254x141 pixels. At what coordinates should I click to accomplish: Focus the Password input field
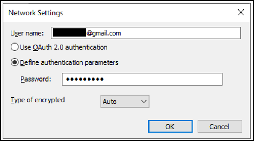pyautogui.click(x=142, y=79)
